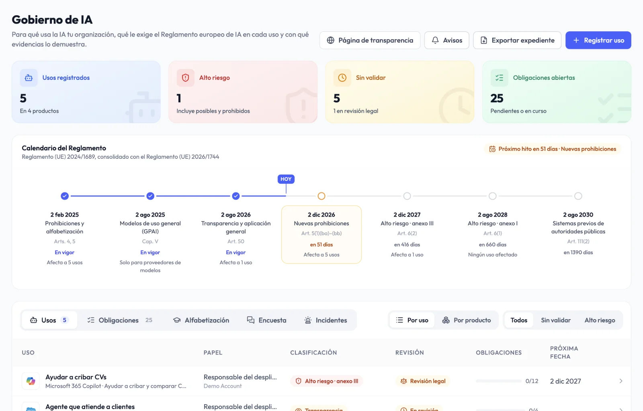Click the 2 dic 2027 date in CVs row
This screenshot has width=643, height=411.
[x=565, y=381]
